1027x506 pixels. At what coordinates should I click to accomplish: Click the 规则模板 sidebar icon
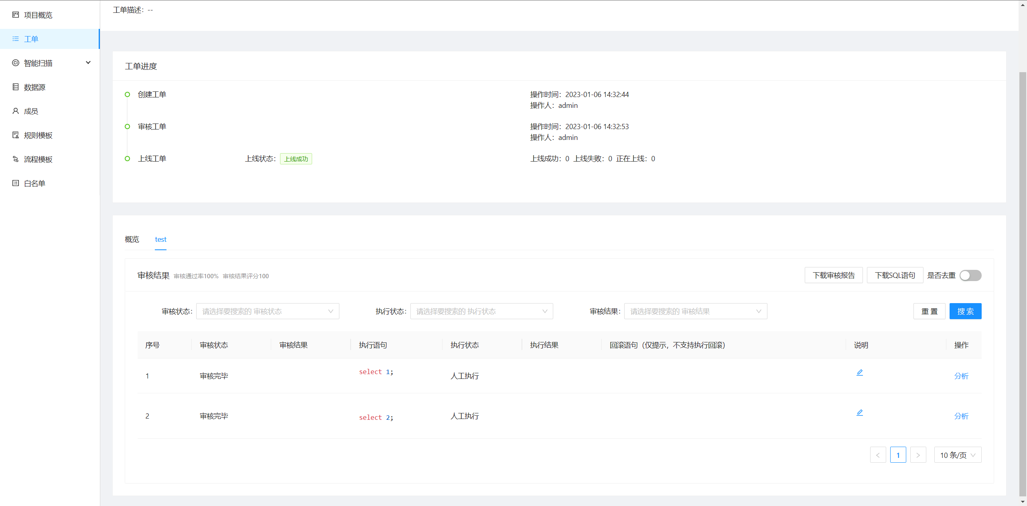pos(16,135)
